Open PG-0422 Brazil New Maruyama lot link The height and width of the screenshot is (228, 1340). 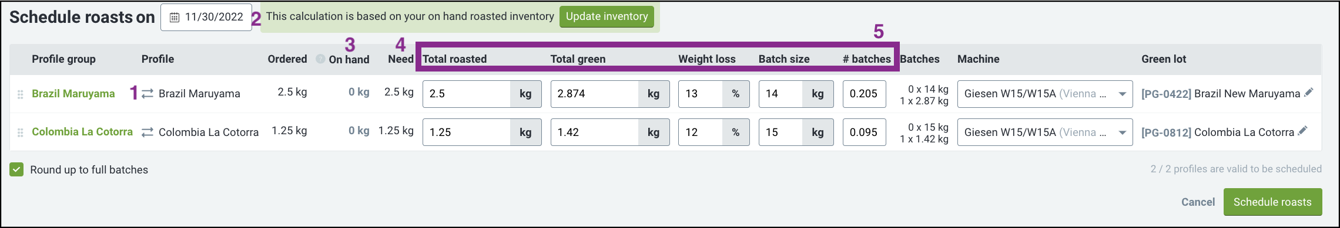tap(1221, 94)
